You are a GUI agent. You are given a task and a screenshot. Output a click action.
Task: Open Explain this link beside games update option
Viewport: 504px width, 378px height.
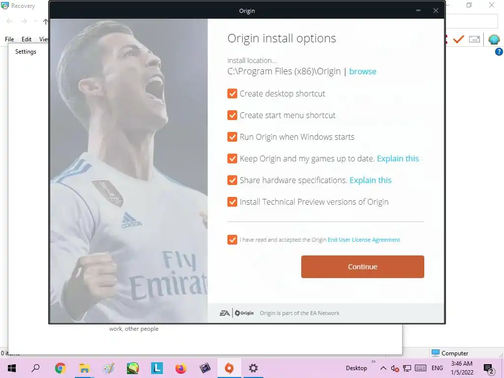point(398,158)
